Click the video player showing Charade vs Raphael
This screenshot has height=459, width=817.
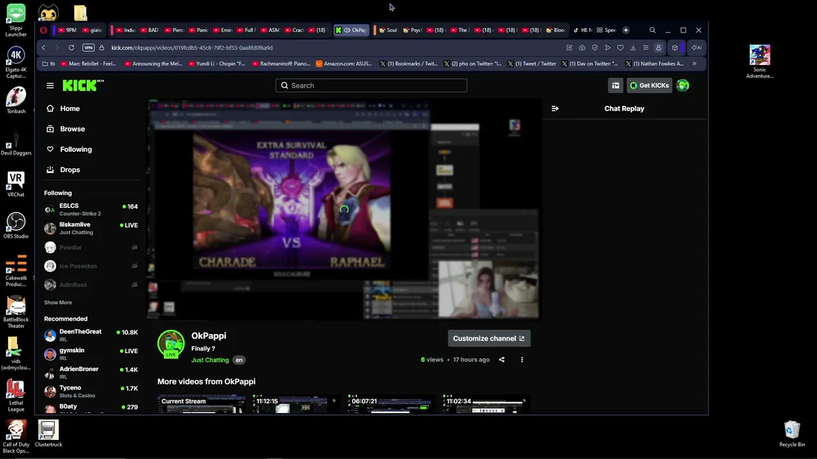click(344, 209)
